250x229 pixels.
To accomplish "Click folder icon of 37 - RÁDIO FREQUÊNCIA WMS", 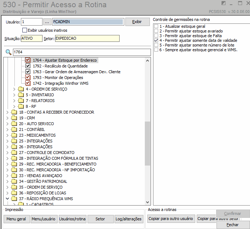I will [14, 198].
